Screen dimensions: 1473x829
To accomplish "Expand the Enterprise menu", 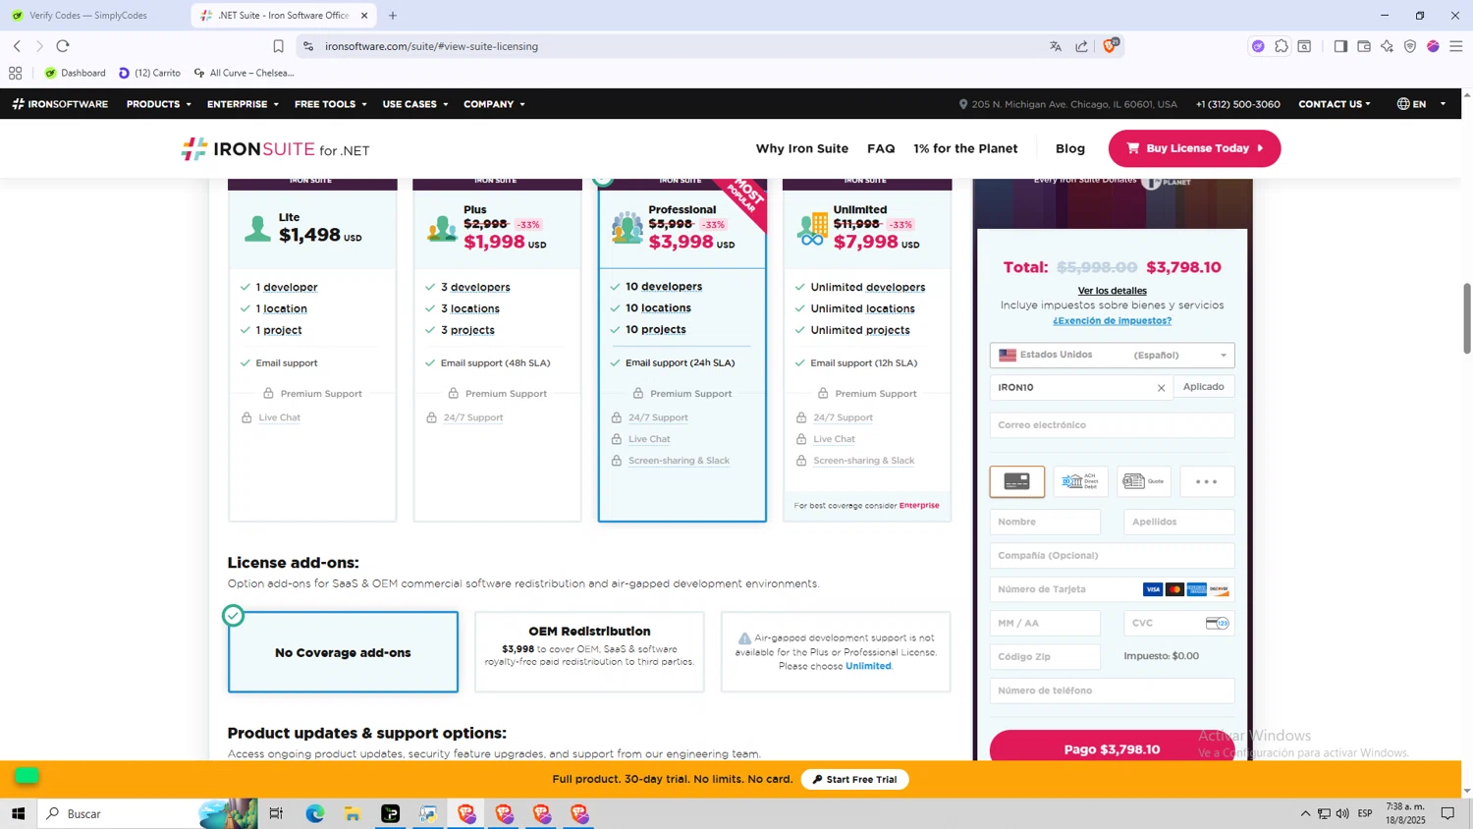I will 243,104.
